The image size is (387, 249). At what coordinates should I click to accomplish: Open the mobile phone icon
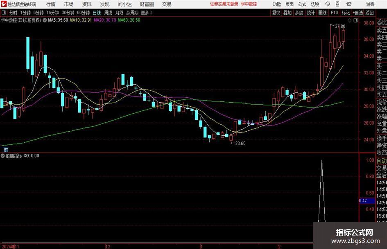tap(337, 4)
